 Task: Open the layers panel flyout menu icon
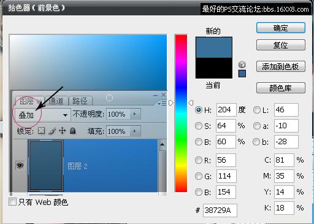tap(162, 104)
